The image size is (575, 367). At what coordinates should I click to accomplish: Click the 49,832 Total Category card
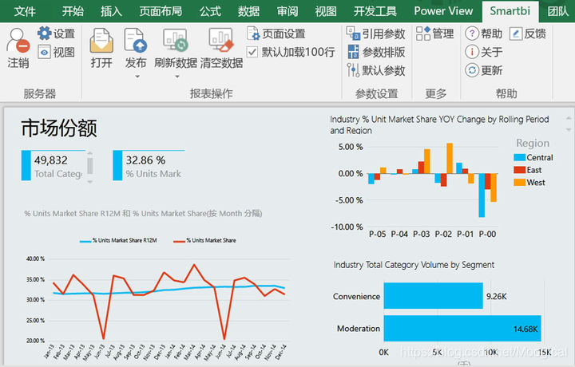[x=54, y=166]
